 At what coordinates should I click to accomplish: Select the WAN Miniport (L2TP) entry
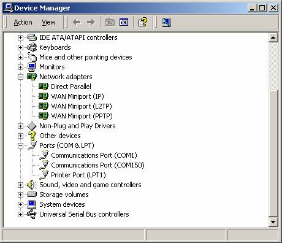[x=82, y=106]
